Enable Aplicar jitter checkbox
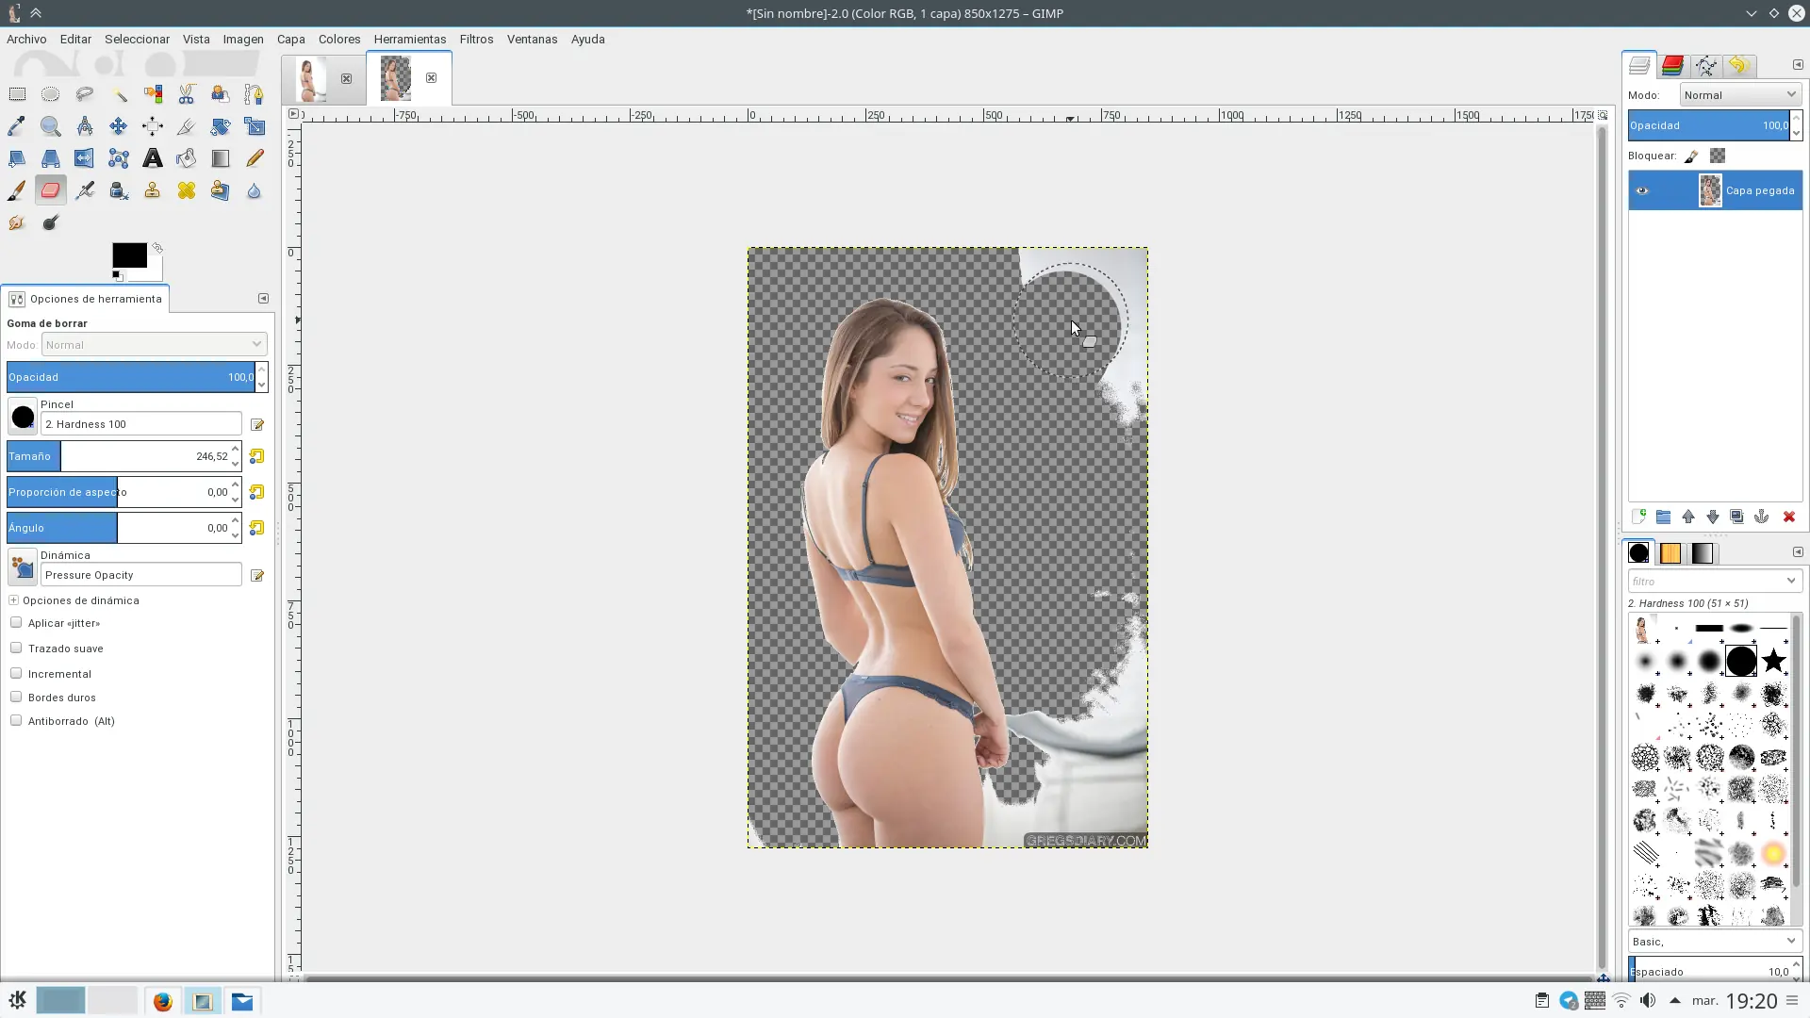 tap(16, 622)
